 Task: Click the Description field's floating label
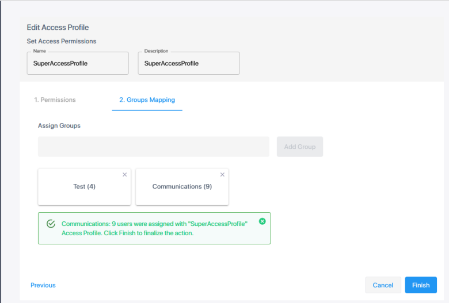[156, 51]
